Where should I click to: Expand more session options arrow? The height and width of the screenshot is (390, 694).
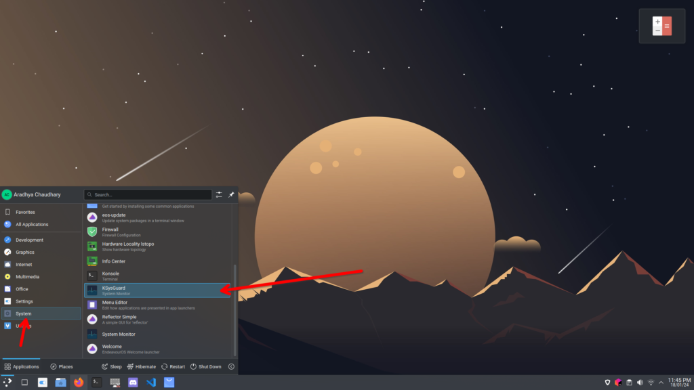231,366
